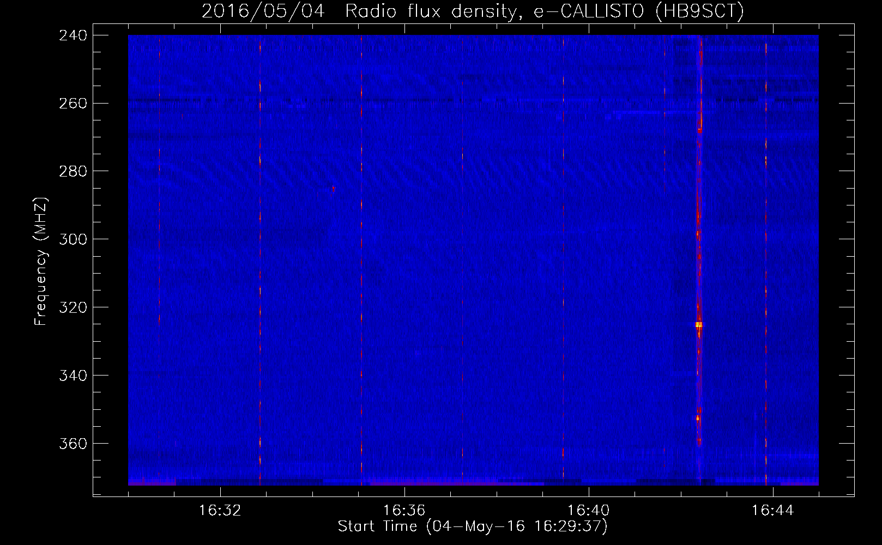Click the plot title '2016/05/04 Radio flux density, e-CALLISTO (HB9SCT)'
Viewport: 882px width, 545px height.
[473, 11]
